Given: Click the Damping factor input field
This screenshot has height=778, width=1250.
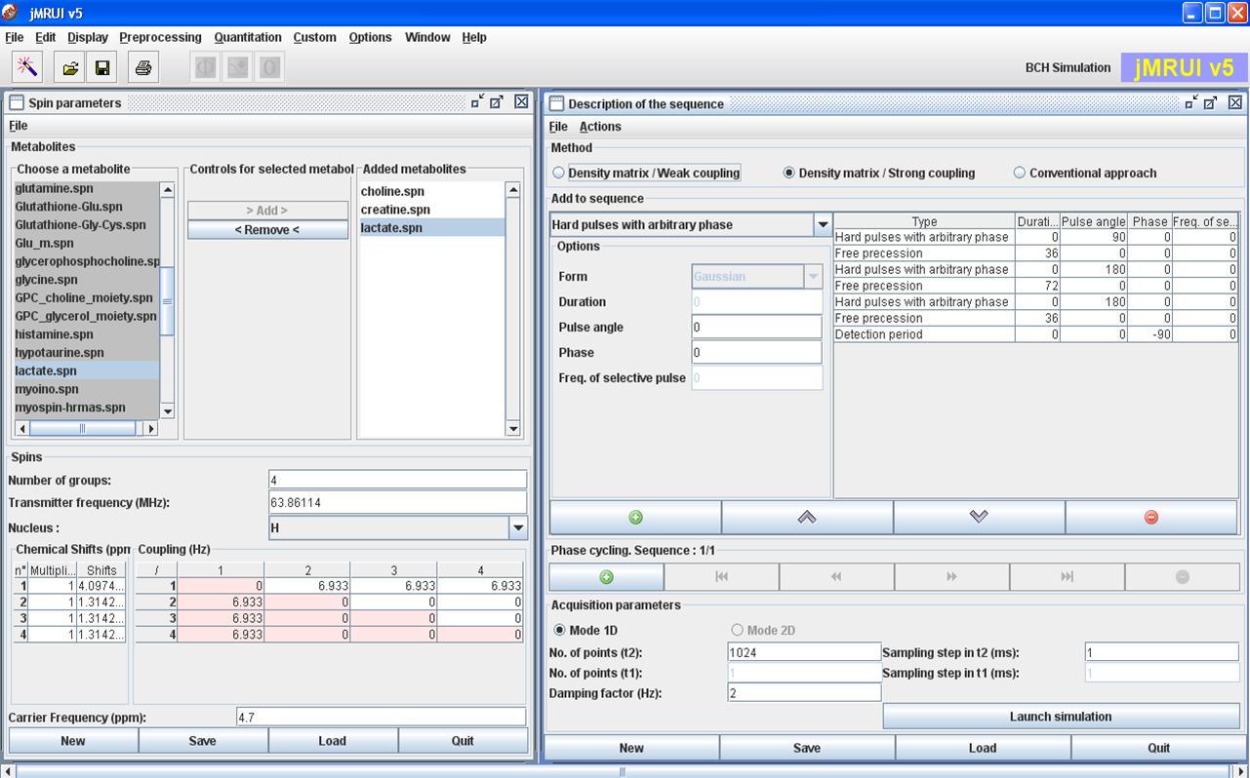Looking at the screenshot, I should click(x=804, y=692).
